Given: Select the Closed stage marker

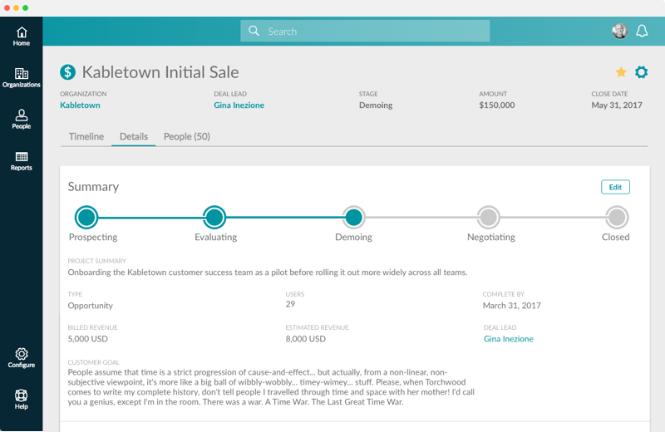Looking at the screenshot, I should (x=617, y=217).
